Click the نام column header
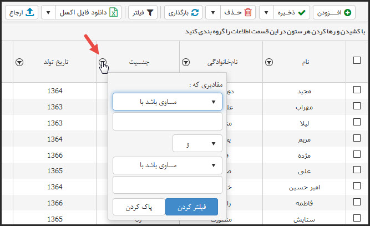The height and width of the screenshot is (226, 370). [x=306, y=62]
